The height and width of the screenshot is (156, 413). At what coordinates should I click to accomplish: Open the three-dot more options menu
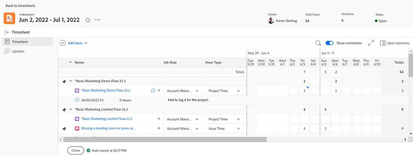[98, 21]
